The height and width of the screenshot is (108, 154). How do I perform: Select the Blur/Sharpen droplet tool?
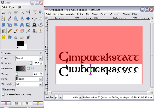tap(16, 37)
